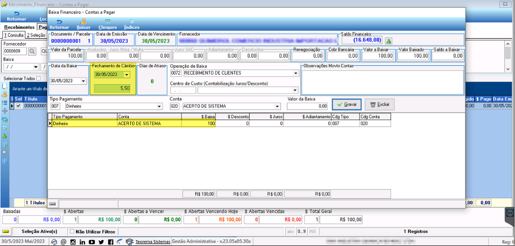Image resolution: width=515 pixels, height=246 pixels.
Task: Click the Baixar toolbar icon
Action: pyautogui.click(x=83, y=24)
